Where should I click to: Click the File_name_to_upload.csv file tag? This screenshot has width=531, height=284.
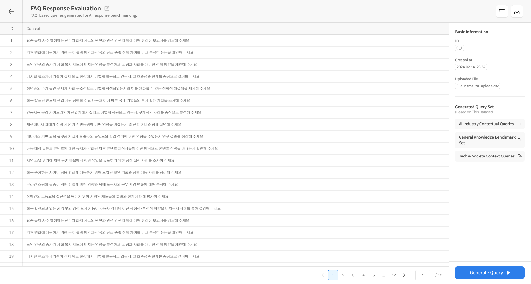pos(477,86)
